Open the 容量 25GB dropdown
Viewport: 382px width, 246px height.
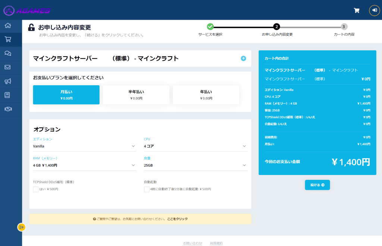195,166
